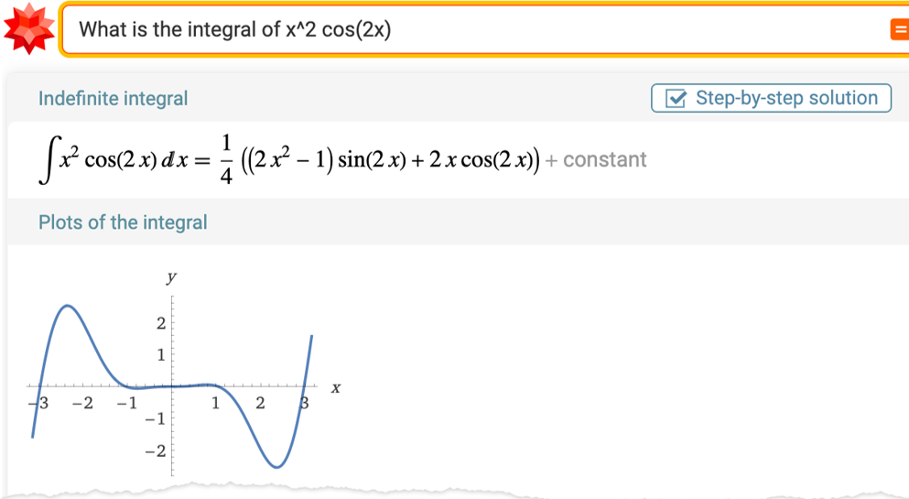Screen dimensions: 909x499
Task: Click the local maximum peak of the blue curve
Action: click(x=68, y=306)
